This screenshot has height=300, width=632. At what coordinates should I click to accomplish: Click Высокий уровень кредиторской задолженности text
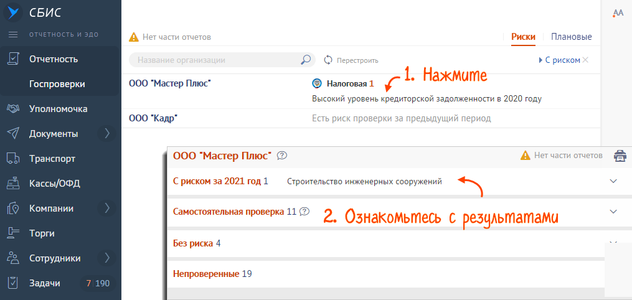pos(427,99)
